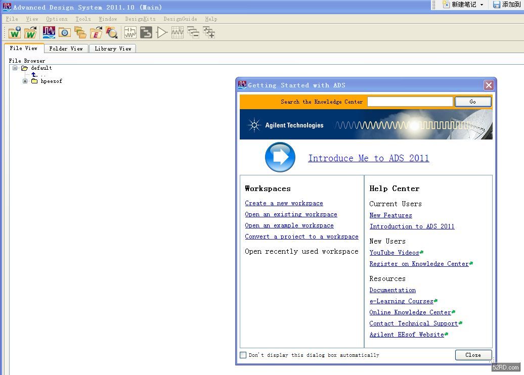Open the YouTube Videos link
Viewport: 524px width, 375px height.
395,253
